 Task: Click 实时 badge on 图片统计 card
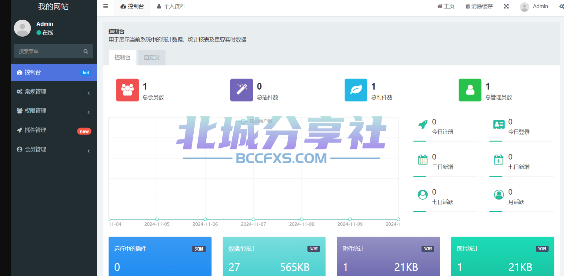542,249
